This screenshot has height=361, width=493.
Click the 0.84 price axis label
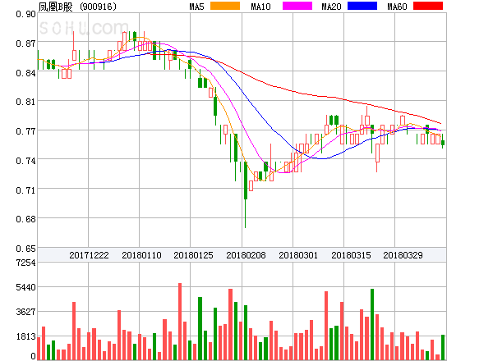[x=25, y=73]
